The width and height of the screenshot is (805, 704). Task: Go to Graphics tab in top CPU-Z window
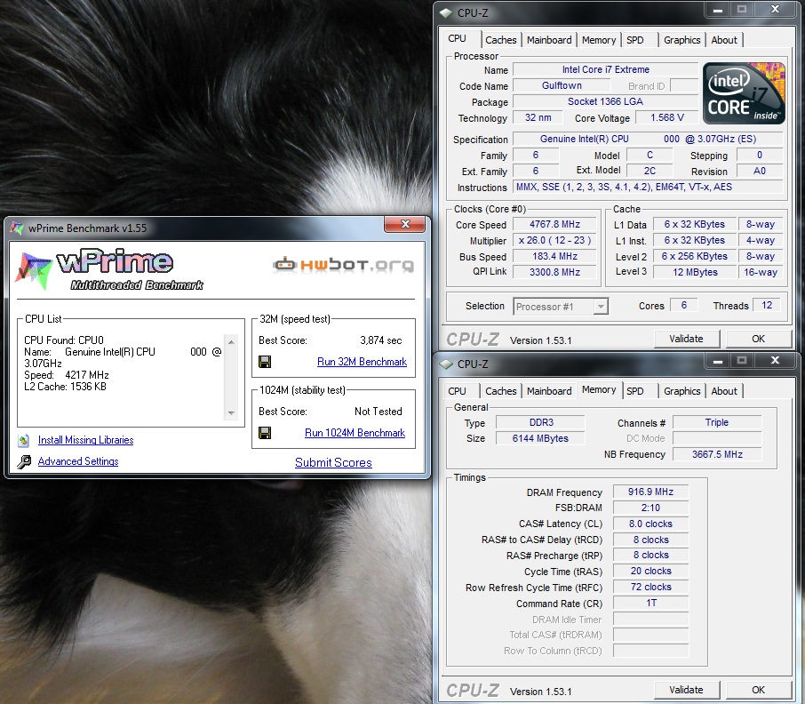click(681, 40)
